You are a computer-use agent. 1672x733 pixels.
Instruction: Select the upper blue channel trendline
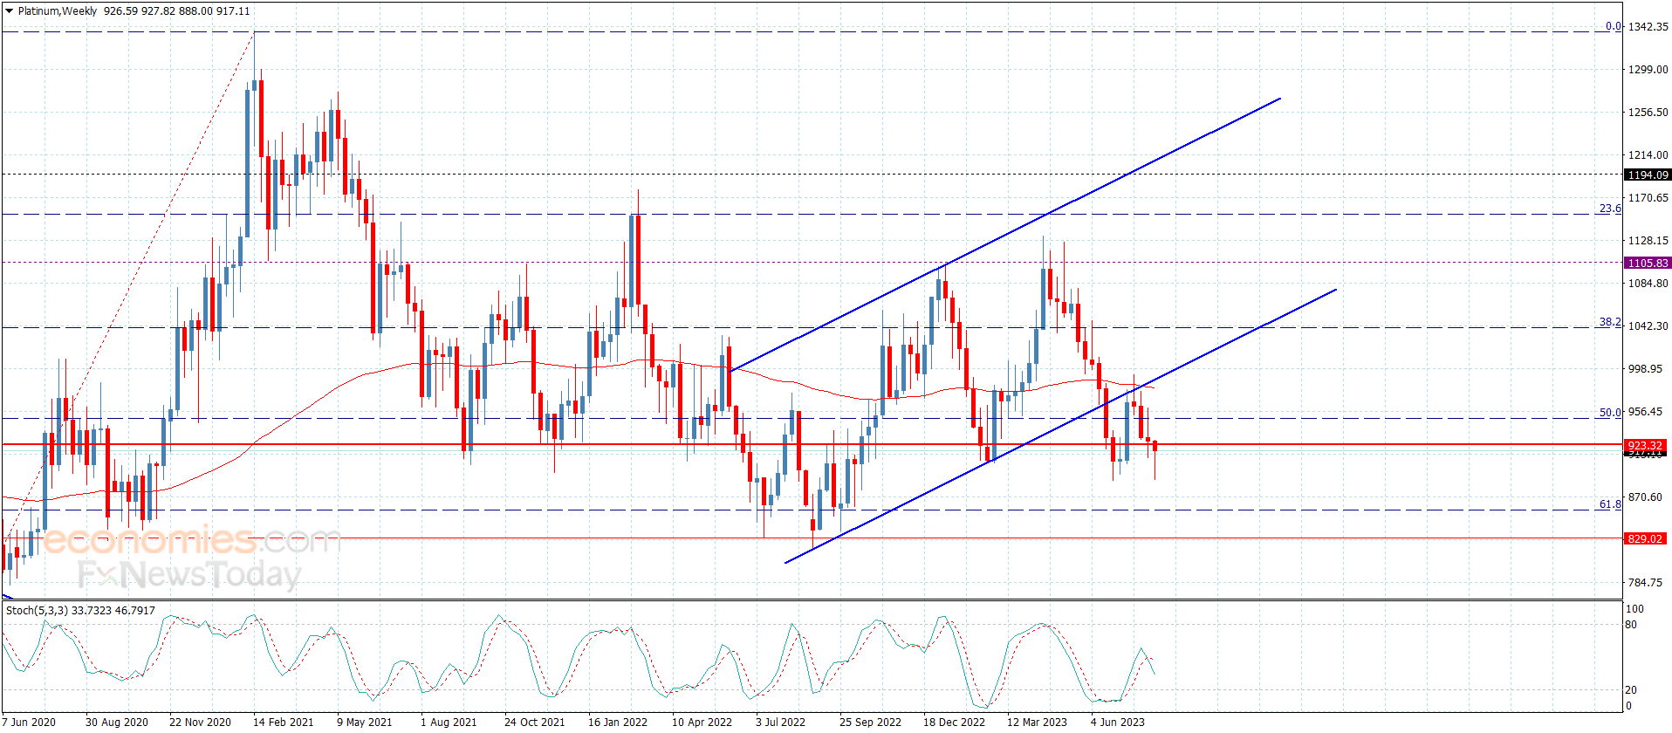(x=1005, y=235)
